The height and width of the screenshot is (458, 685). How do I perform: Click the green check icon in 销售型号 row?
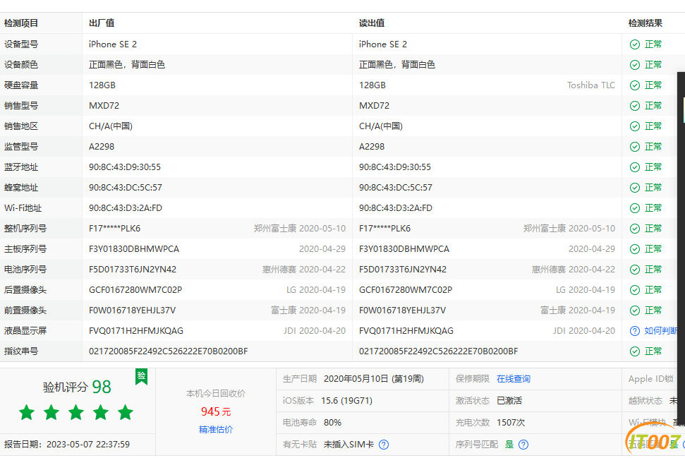[x=635, y=106]
